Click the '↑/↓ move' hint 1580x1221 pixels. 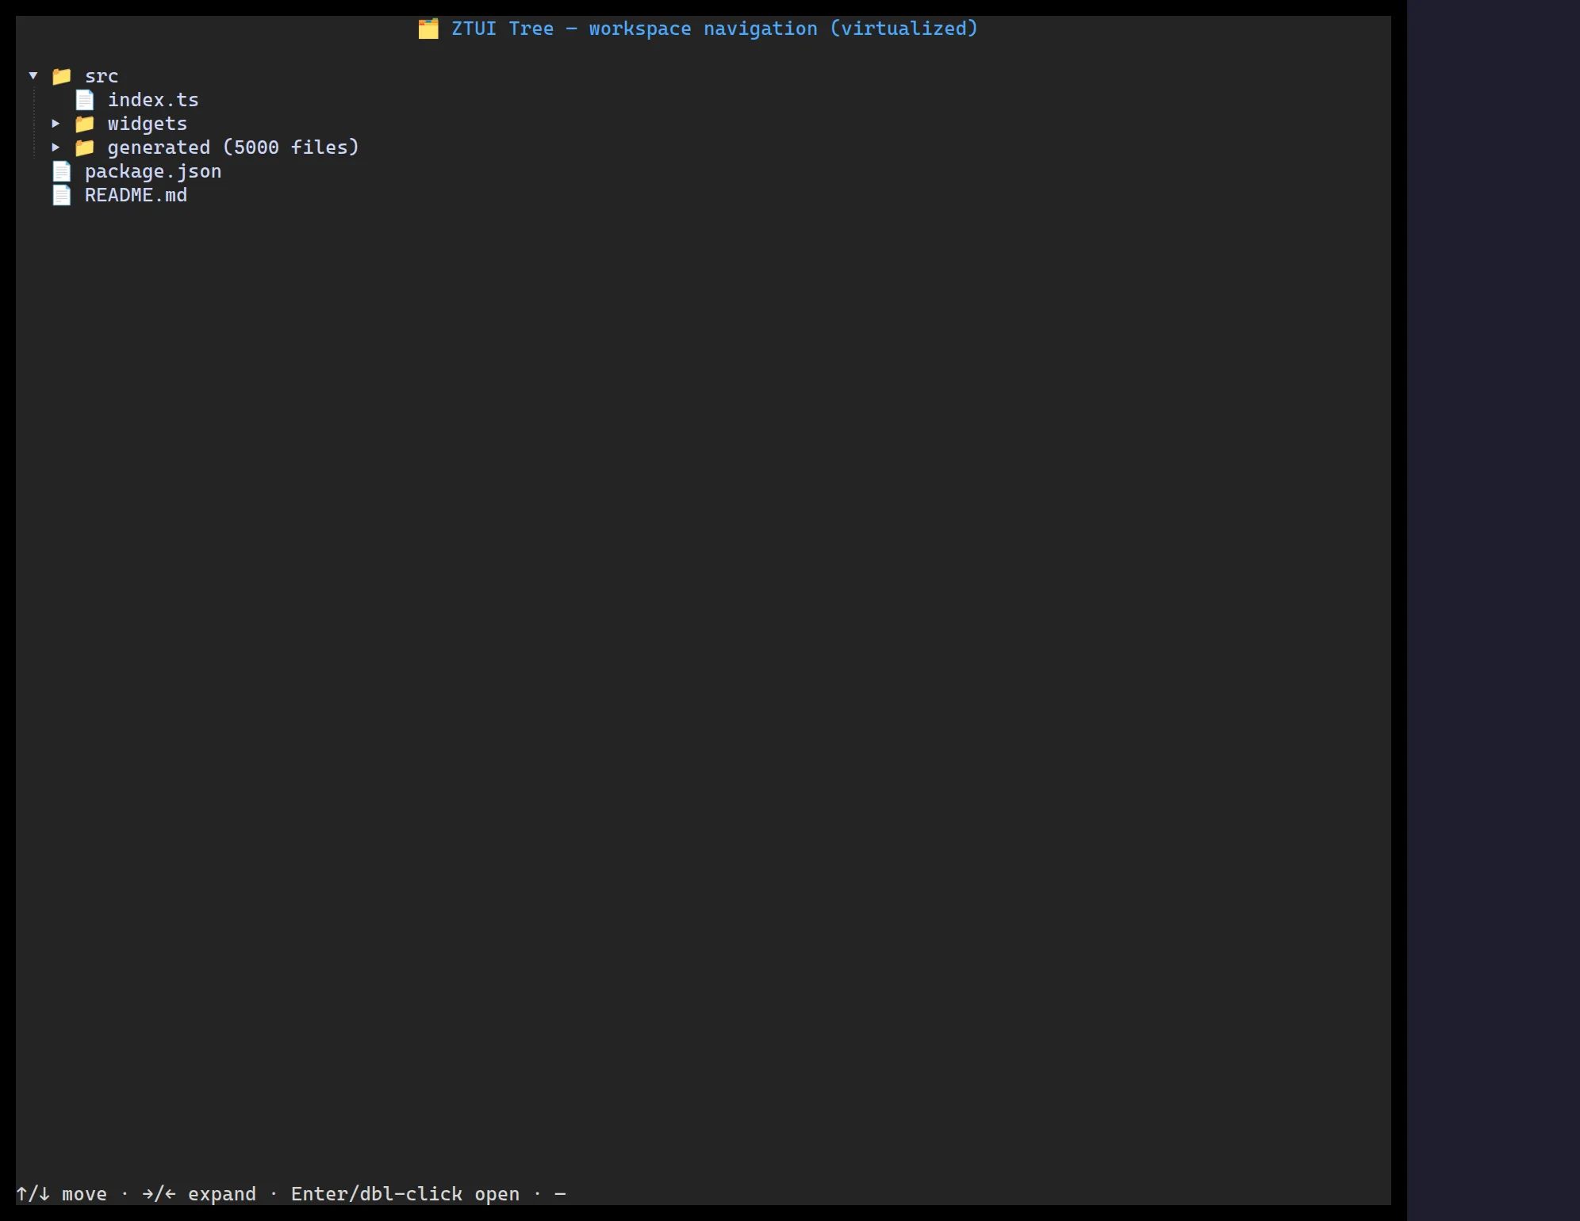pos(62,1194)
